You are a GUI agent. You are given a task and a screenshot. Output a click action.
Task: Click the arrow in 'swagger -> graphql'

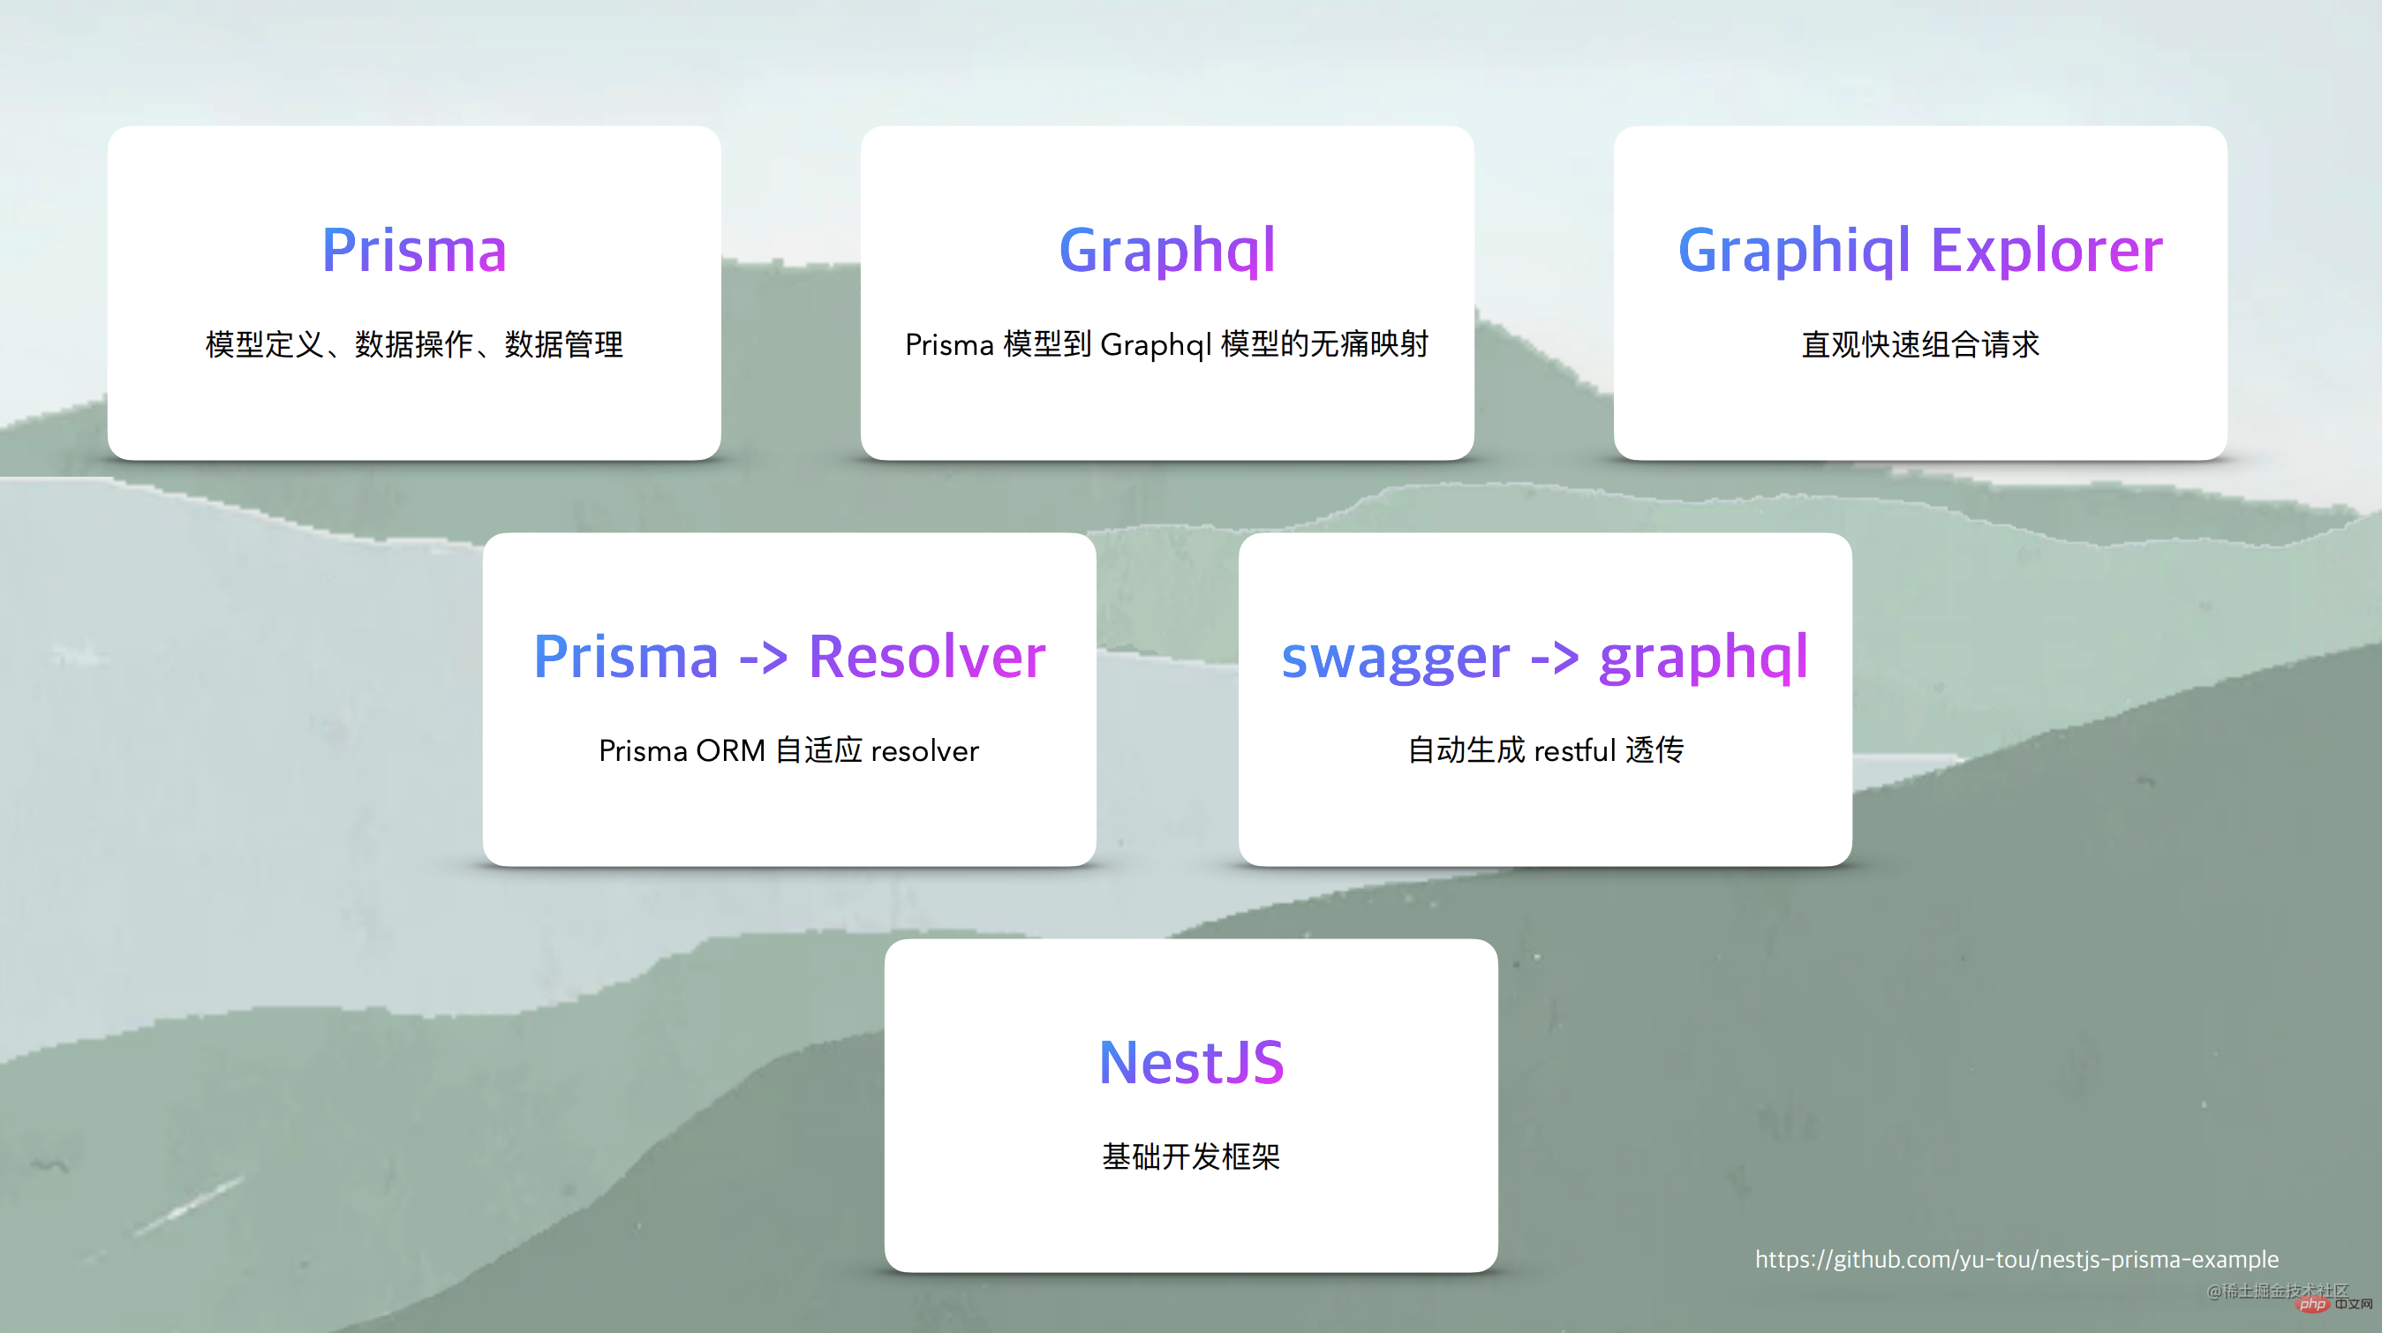pos(1554,659)
